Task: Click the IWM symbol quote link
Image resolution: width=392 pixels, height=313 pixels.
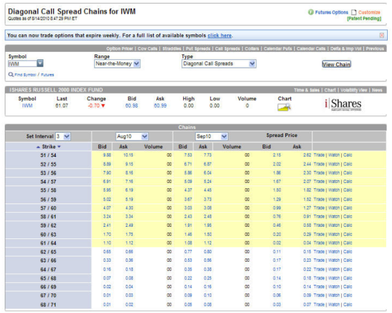Action: coord(27,106)
